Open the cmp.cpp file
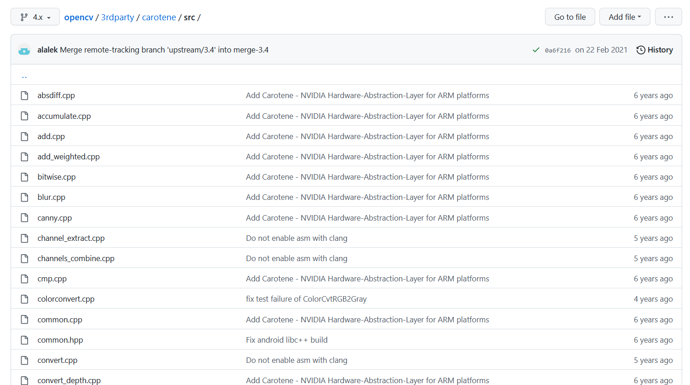The image size is (690, 385). [x=52, y=279]
